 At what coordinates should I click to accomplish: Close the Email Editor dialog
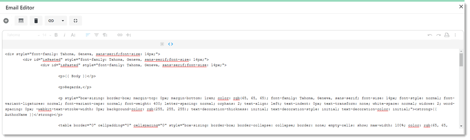click(461, 7)
